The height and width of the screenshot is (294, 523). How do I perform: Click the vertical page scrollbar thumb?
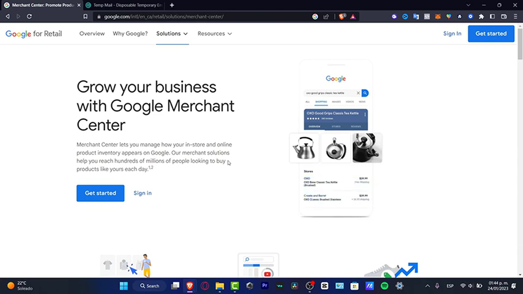[x=520, y=44]
